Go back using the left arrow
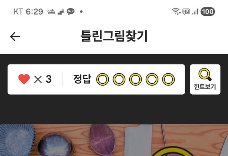The width and height of the screenshot is (228, 156). coord(15,37)
